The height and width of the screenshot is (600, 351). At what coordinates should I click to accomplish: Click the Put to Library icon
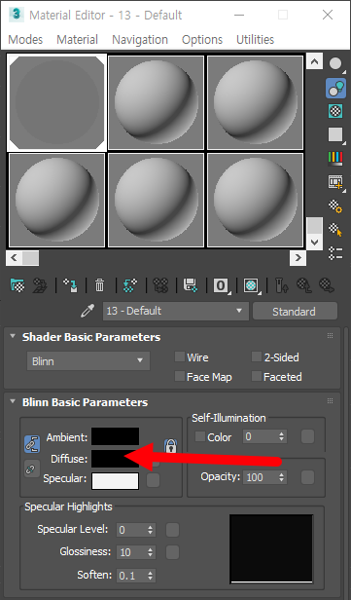(x=191, y=285)
